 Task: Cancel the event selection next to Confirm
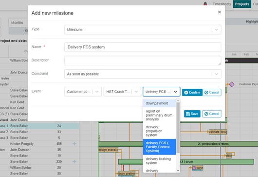pyautogui.click(x=212, y=93)
